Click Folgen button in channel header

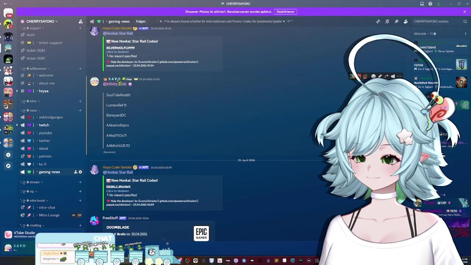point(141,21)
